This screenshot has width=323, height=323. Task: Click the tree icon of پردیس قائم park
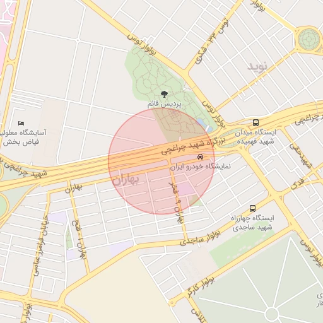pyautogui.click(x=164, y=94)
